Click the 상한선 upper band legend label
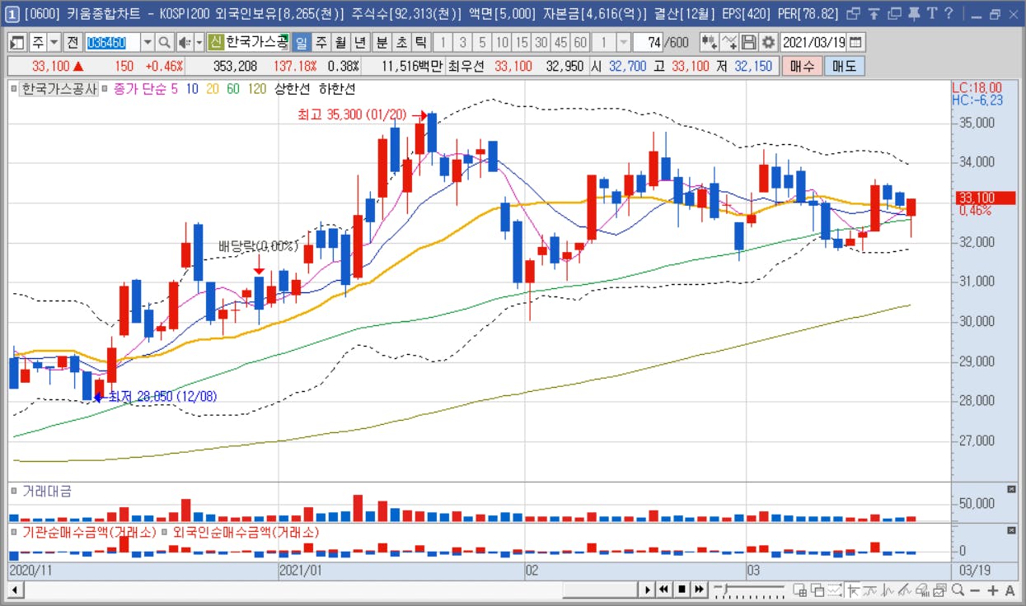Screen dimensions: 1026x606 [x=293, y=88]
